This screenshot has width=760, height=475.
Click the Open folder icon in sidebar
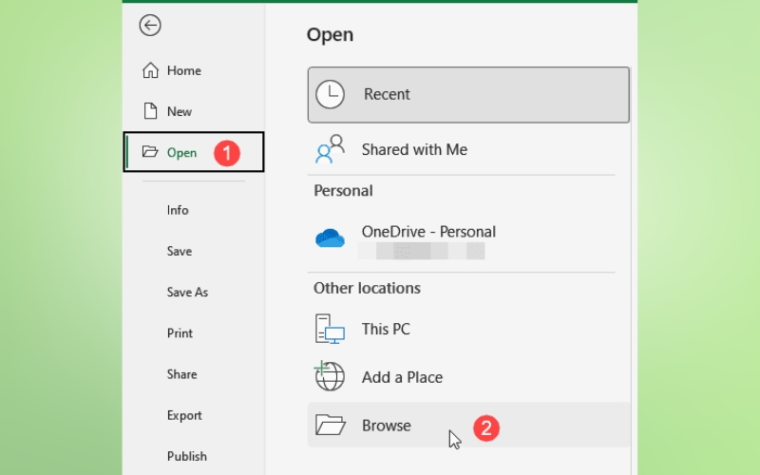pyautogui.click(x=150, y=152)
